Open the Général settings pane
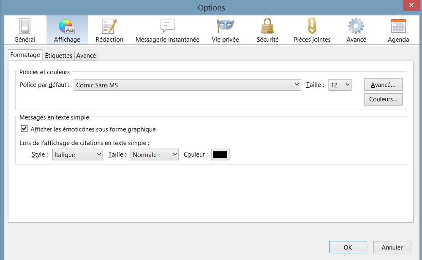Viewport: 422px width, 260px height. click(x=25, y=30)
